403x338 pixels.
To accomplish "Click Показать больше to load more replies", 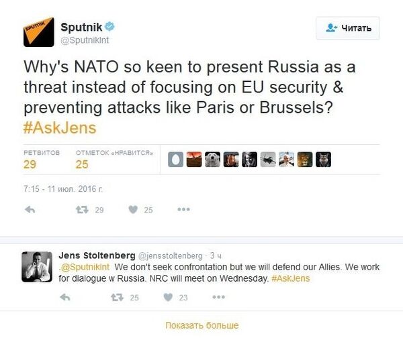I will click(201, 325).
